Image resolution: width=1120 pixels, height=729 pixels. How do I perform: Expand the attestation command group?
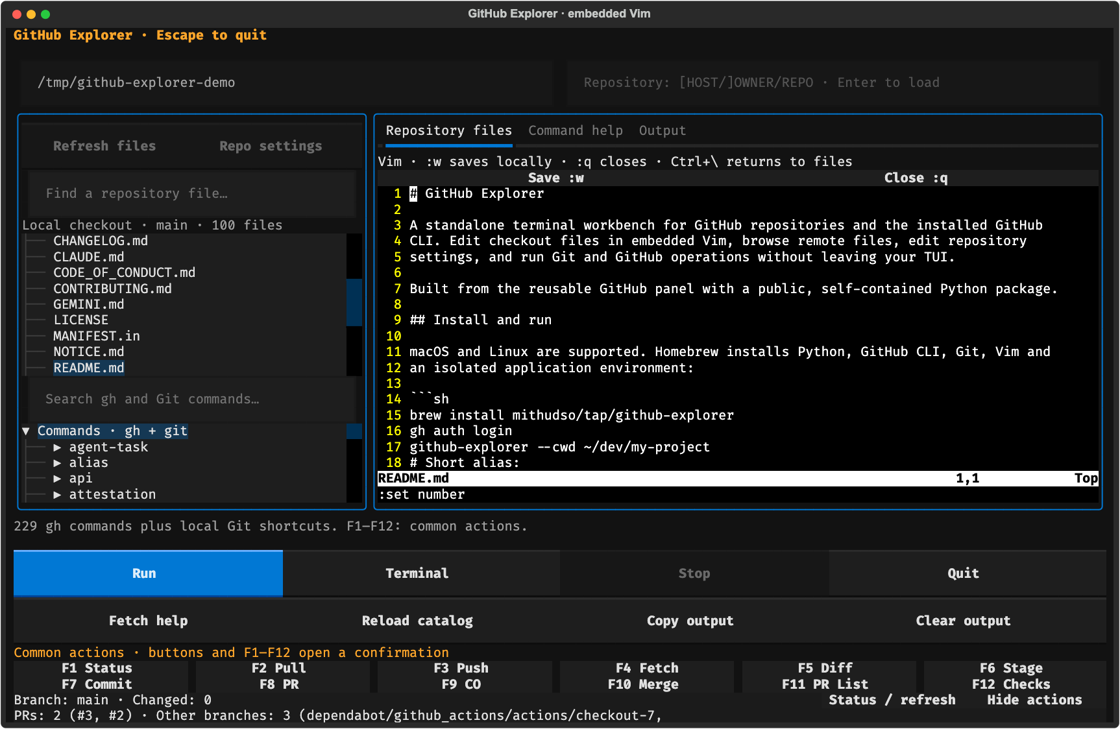[x=57, y=494]
